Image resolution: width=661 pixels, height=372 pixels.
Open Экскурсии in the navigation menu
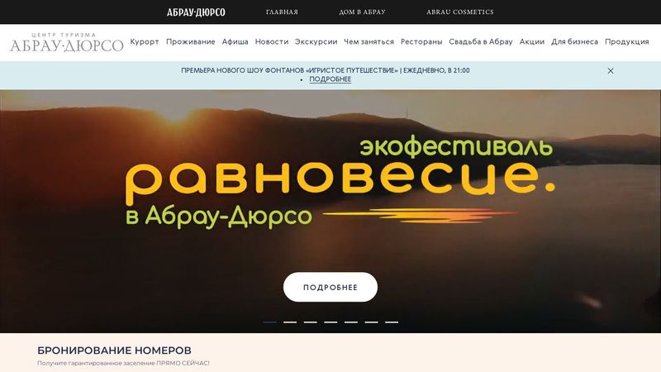coord(316,42)
